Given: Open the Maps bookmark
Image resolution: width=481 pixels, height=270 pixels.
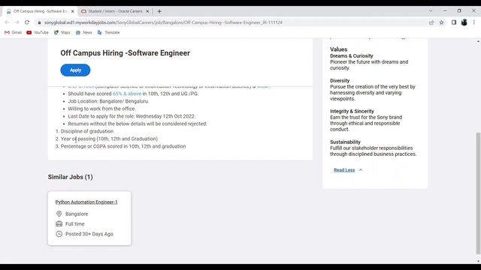Looking at the screenshot, I should coord(62,32).
